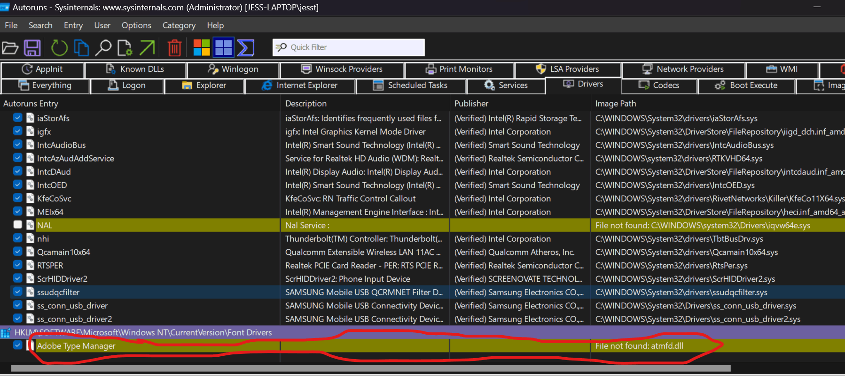Toggle the colorful Windows logo filter icon
The width and height of the screenshot is (845, 376).
tap(201, 48)
